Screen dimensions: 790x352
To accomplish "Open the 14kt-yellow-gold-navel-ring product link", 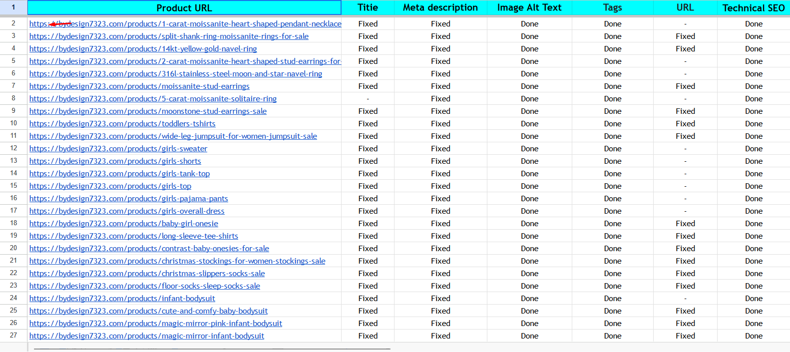I will pos(143,49).
